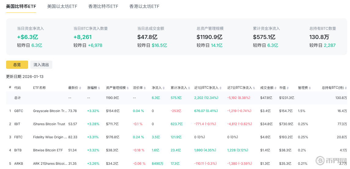The width and height of the screenshot is (350, 169).
Task: Click the 总览 button
Action: point(17,65)
